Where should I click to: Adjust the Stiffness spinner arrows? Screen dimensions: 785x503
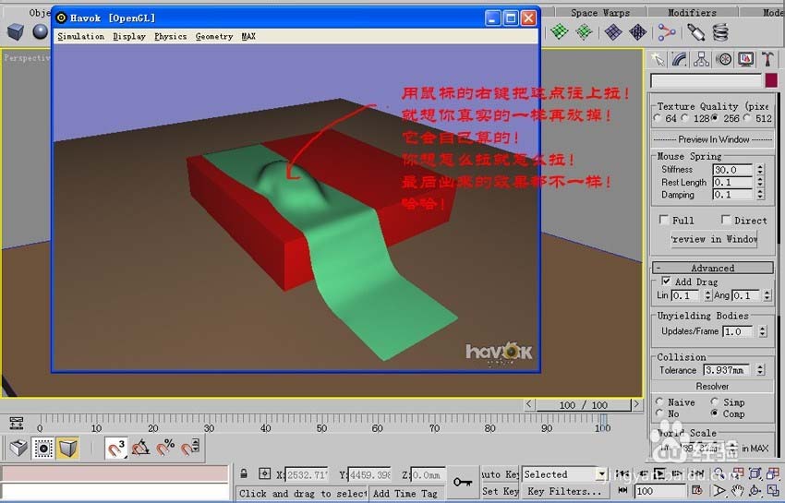pyautogui.click(x=760, y=170)
